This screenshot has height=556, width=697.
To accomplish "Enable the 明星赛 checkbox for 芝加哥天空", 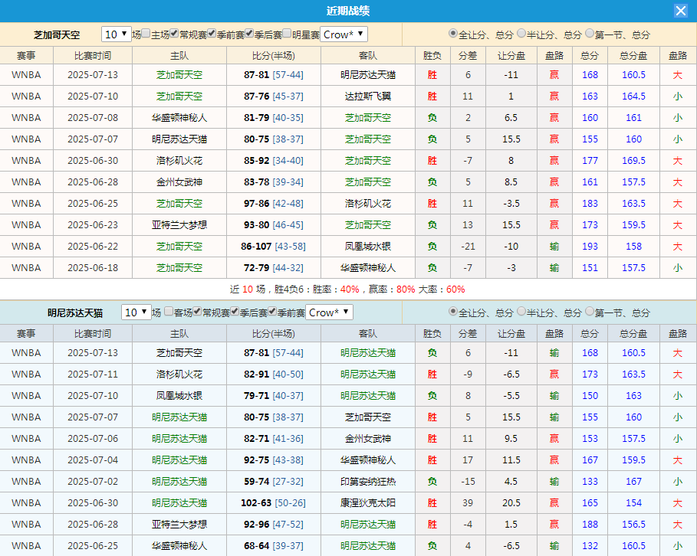I will 286,34.
